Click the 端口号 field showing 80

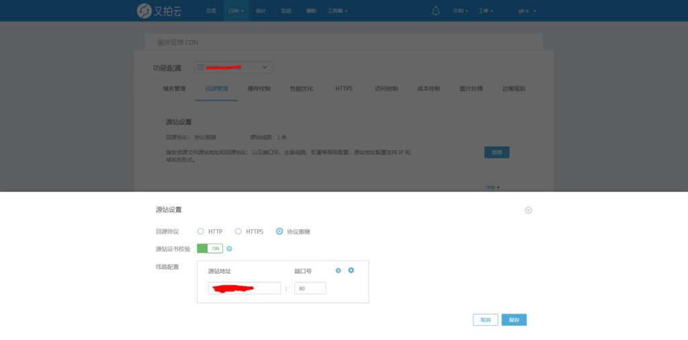[310, 288]
